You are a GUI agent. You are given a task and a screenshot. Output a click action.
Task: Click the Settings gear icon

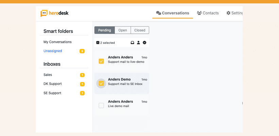[228, 13]
